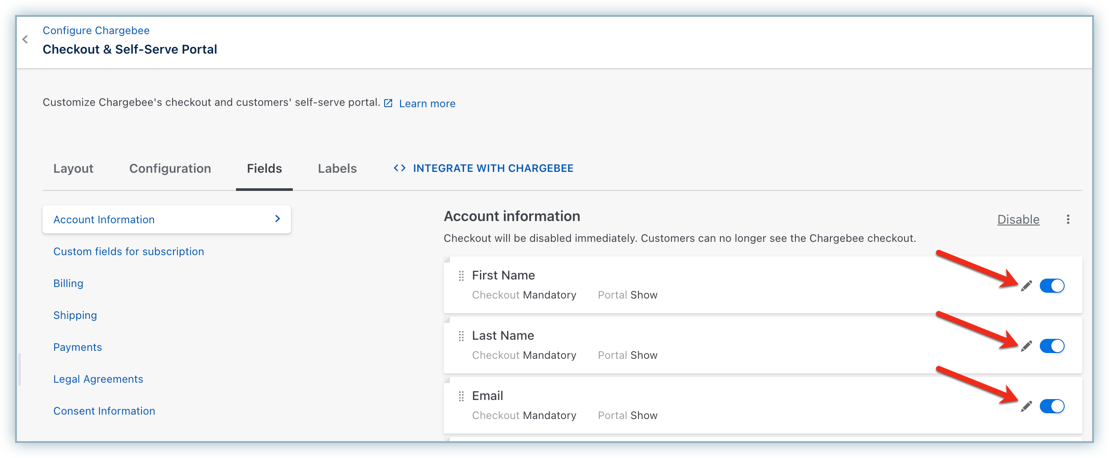1109x458 pixels.
Task: Disable the Email field toggle switch
Action: (x=1052, y=407)
